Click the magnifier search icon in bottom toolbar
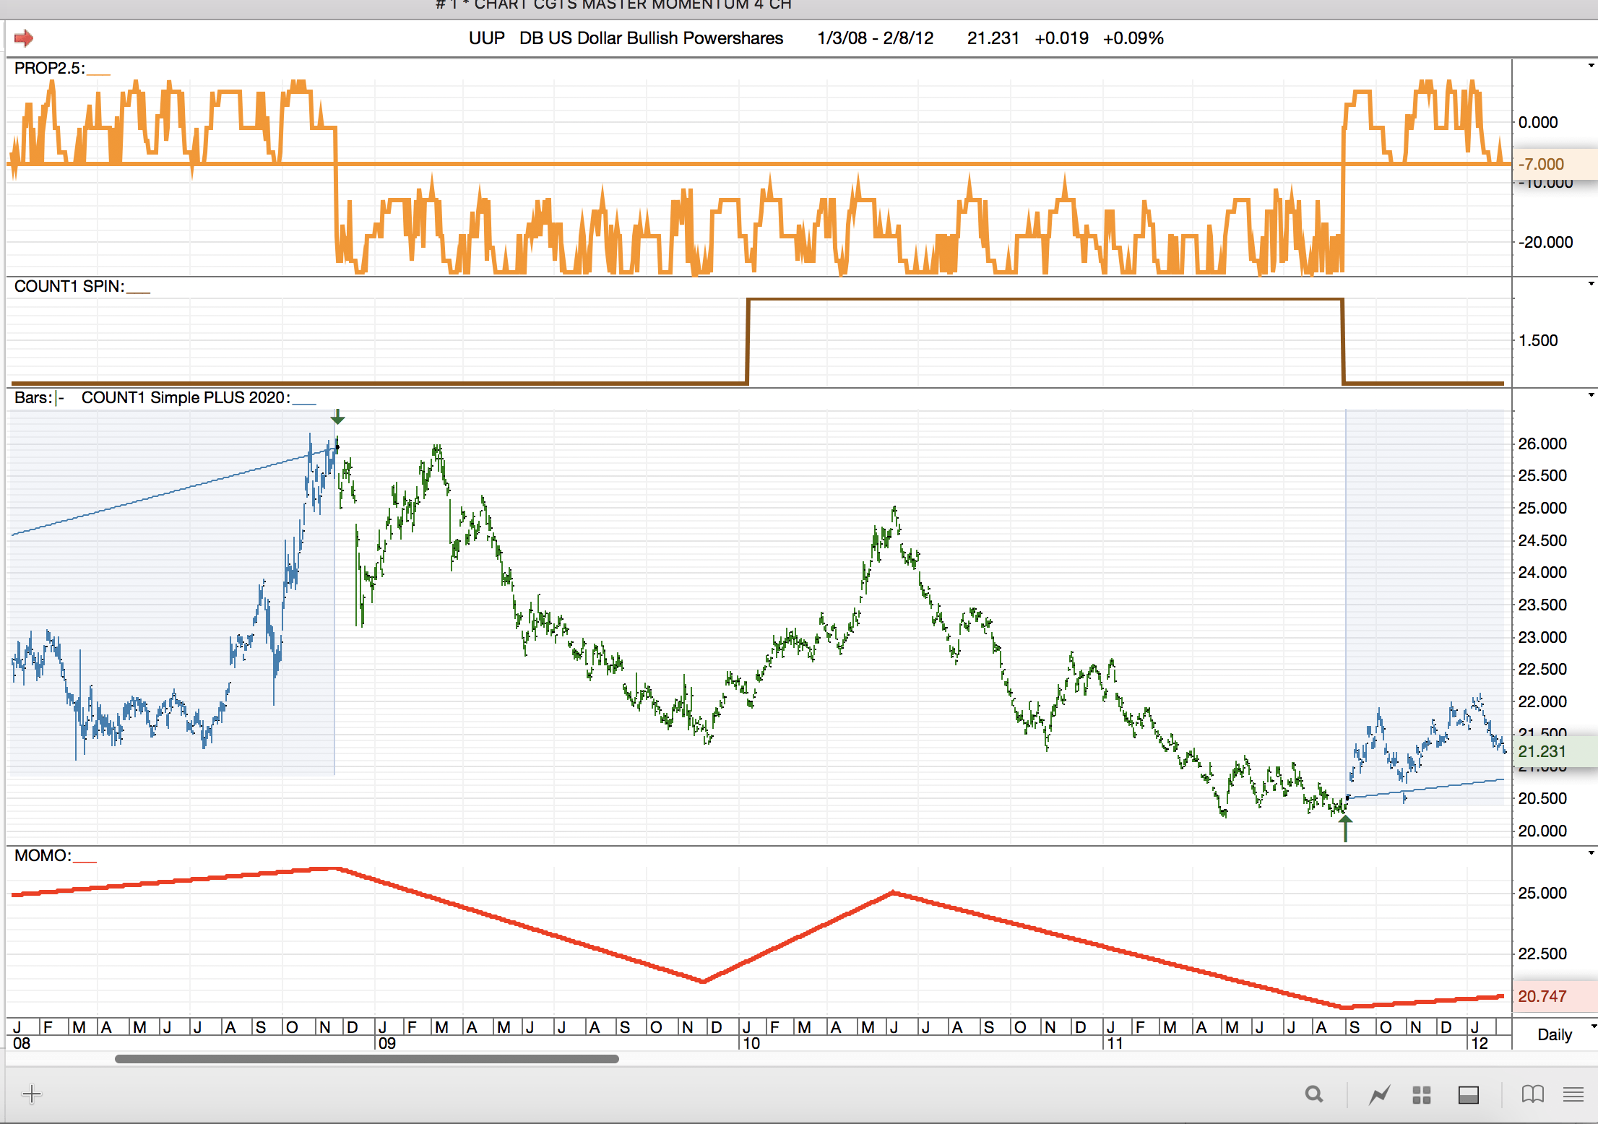Image resolution: width=1598 pixels, height=1124 pixels. click(1314, 1094)
